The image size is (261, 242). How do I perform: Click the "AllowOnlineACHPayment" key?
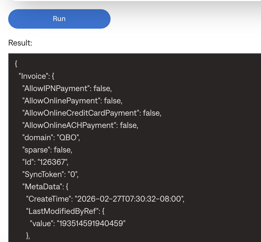click(x=68, y=125)
